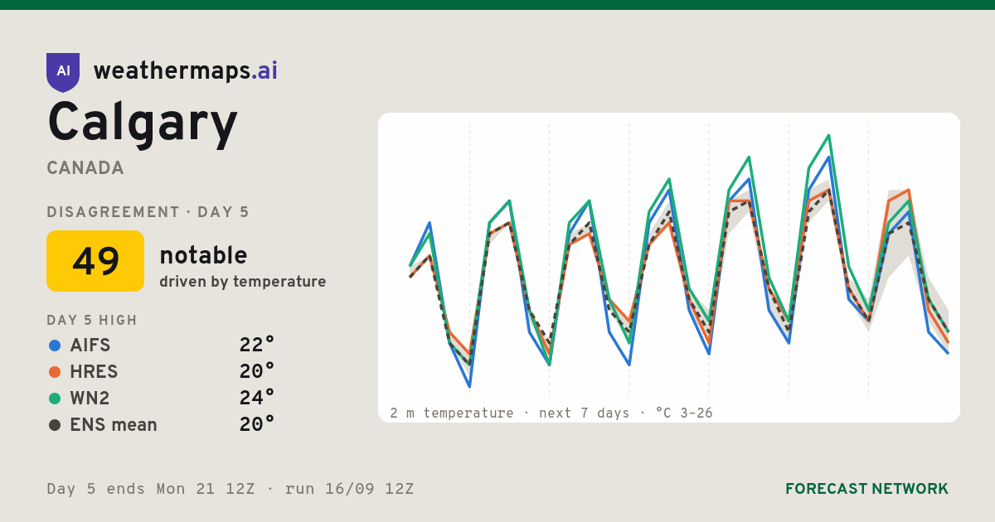Click the 'DAY 5 HIGH' section header

(92, 321)
